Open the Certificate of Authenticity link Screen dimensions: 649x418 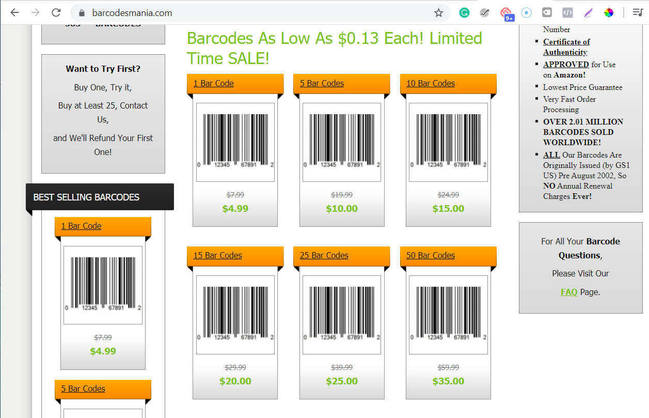tap(566, 47)
